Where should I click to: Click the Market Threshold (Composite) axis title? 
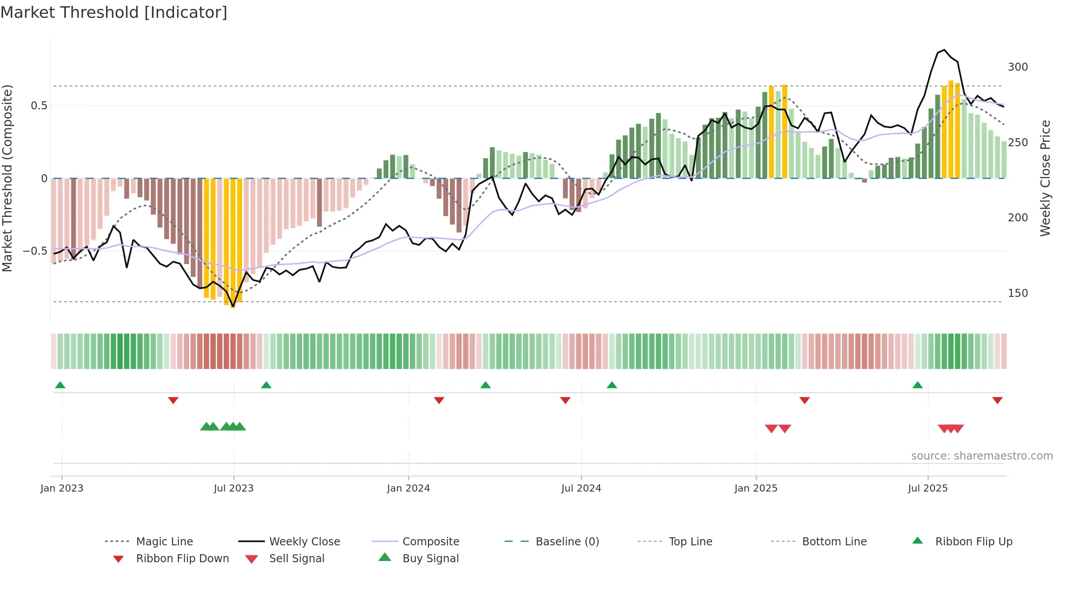pyautogui.click(x=7, y=178)
